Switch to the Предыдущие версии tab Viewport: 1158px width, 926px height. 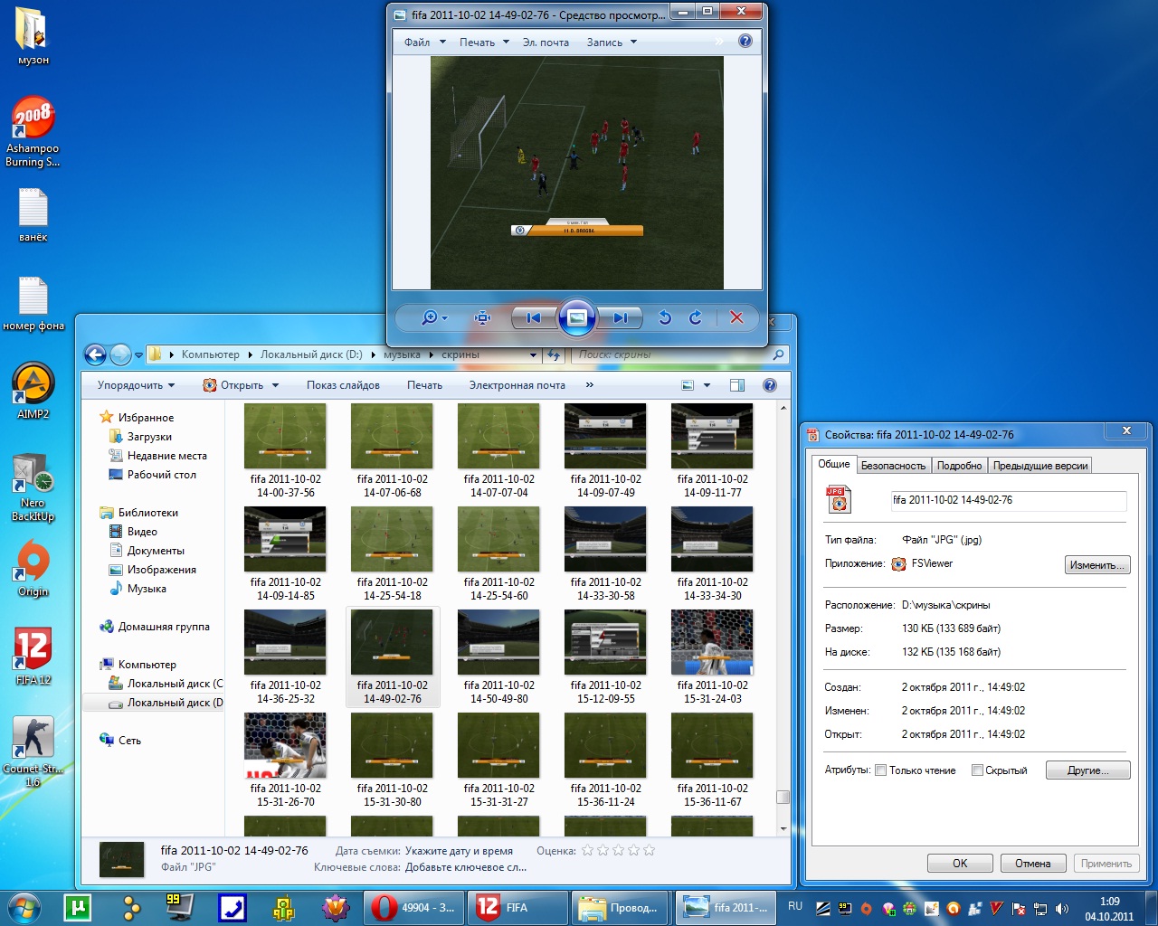(x=1040, y=466)
